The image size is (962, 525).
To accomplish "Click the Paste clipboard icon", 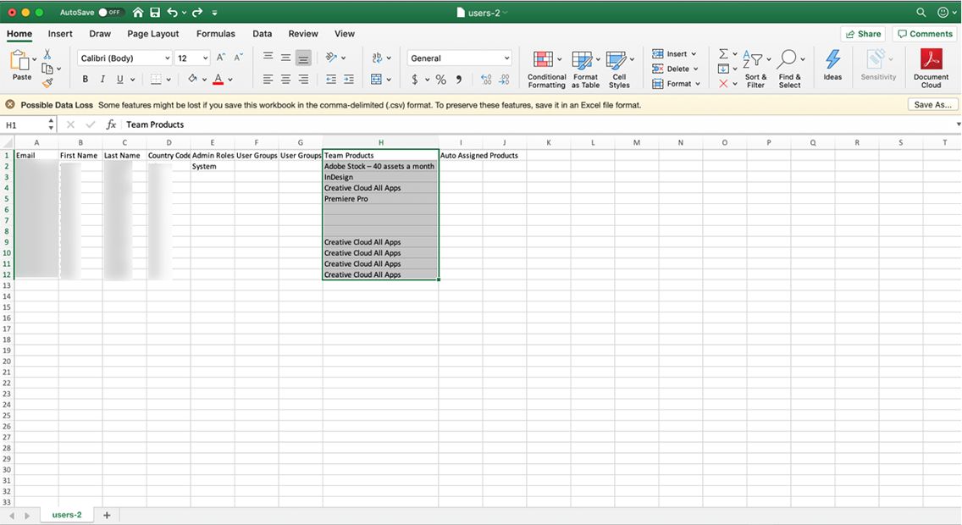I will coord(20,60).
